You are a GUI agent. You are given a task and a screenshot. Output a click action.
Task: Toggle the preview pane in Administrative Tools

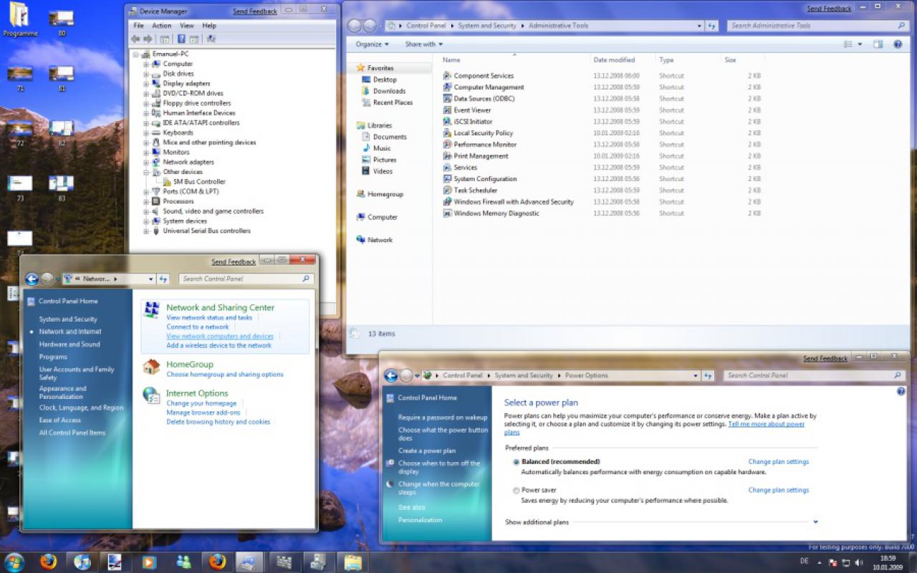878,44
